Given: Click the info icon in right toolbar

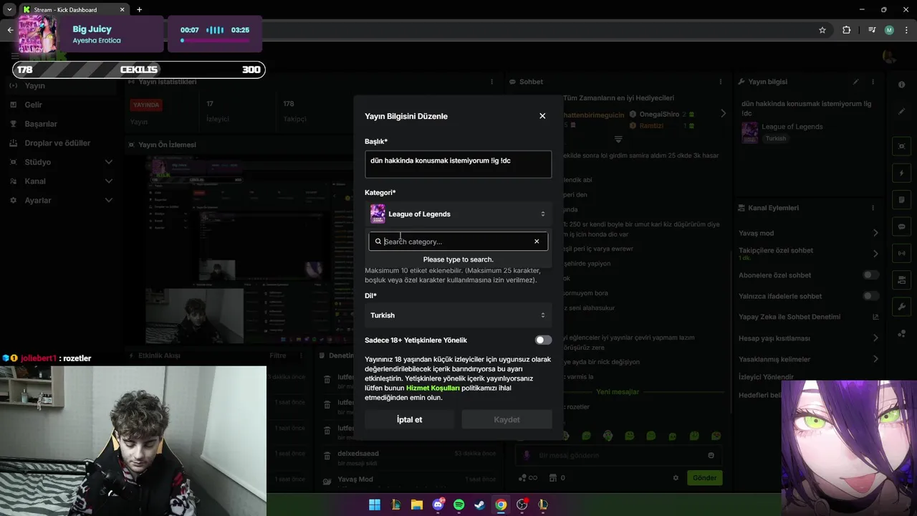Looking at the screenshot, I should (x=902, y=85).
